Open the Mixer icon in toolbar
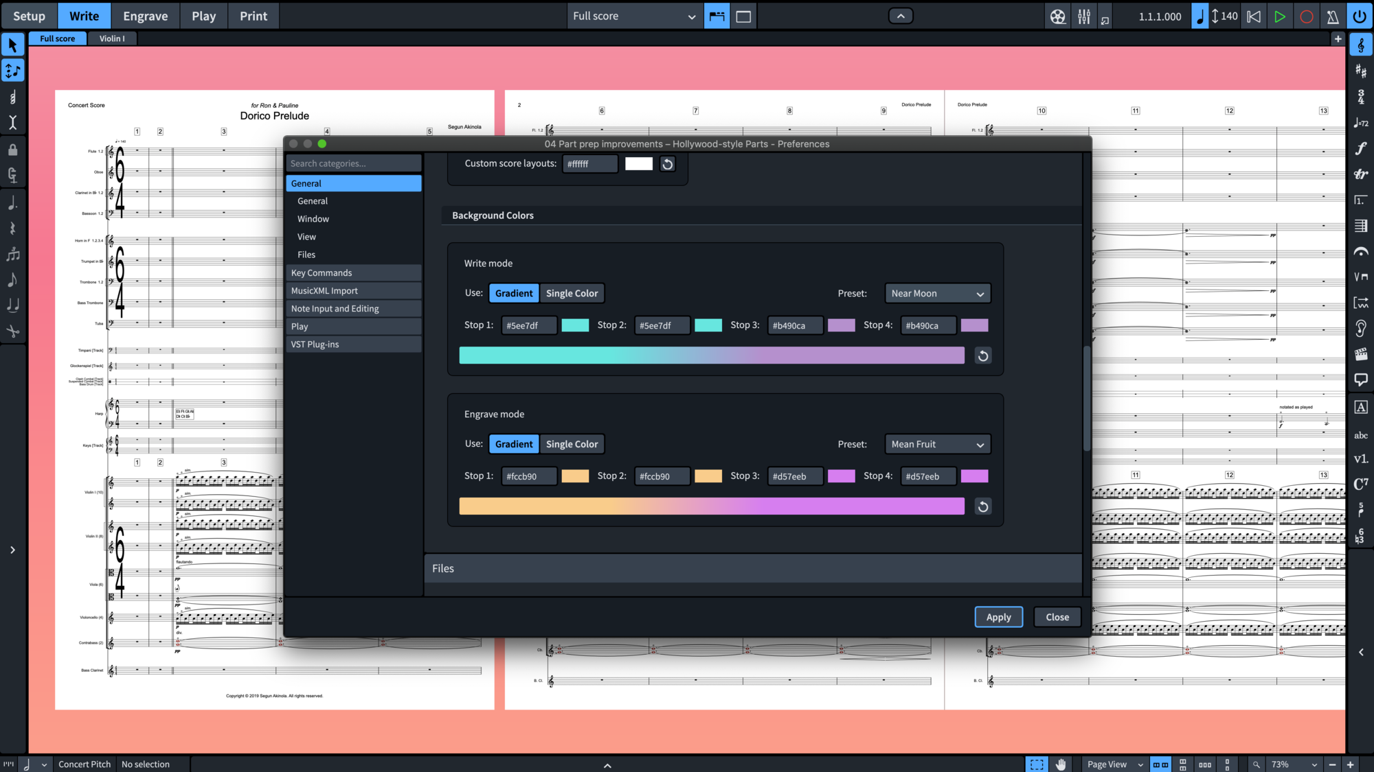1374x772 pixels. click(x=1084, y=16)
